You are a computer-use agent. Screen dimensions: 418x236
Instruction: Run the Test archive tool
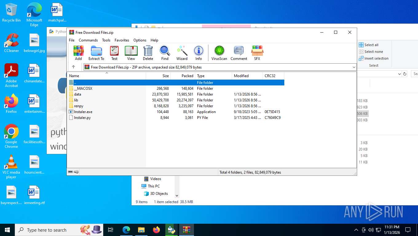click(114, 53)
